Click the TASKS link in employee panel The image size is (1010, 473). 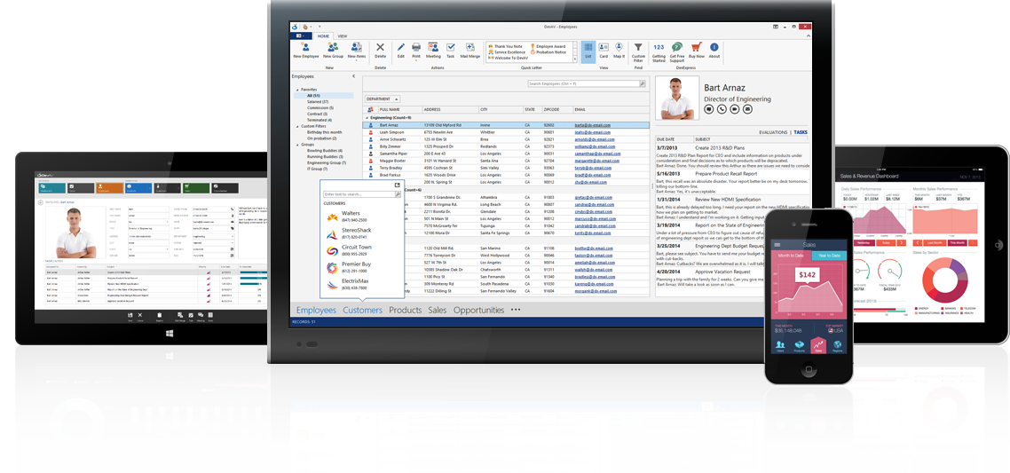click(801, 131)
